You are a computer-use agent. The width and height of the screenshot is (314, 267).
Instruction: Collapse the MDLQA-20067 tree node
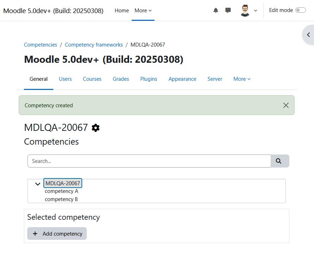38,184
